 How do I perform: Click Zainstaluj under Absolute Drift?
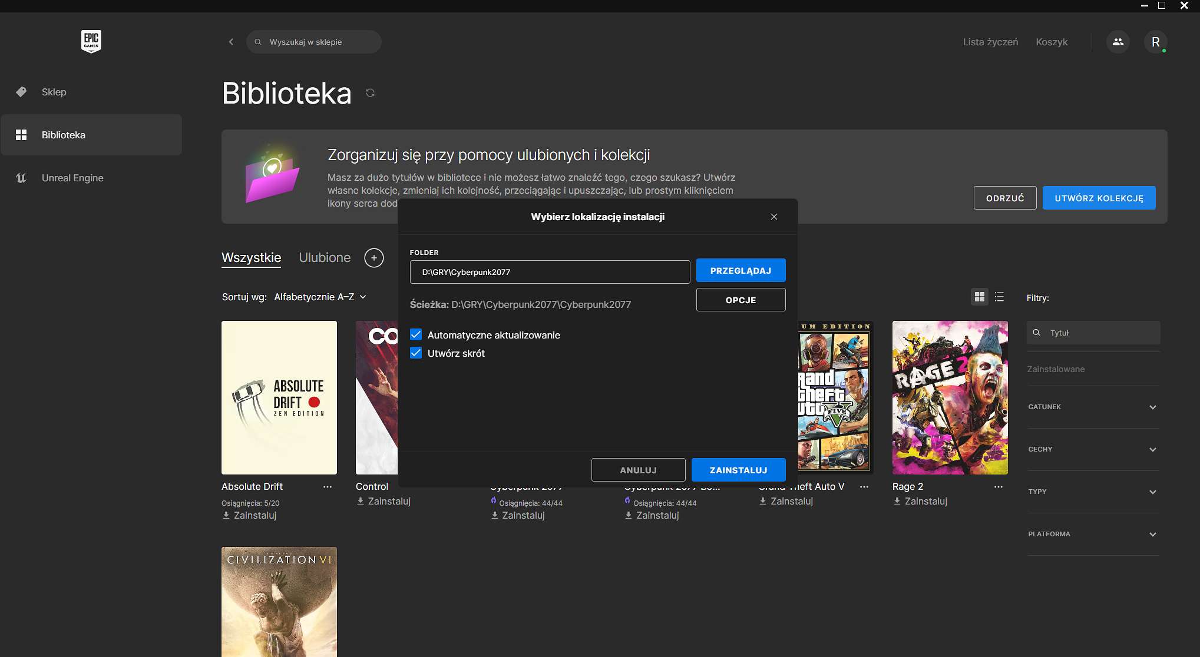tap(249, 515)
